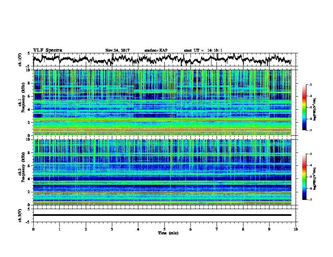The image size is (333, 257).
Task: Click the "5" minute tick on the time axis
Action: [164, 229]
